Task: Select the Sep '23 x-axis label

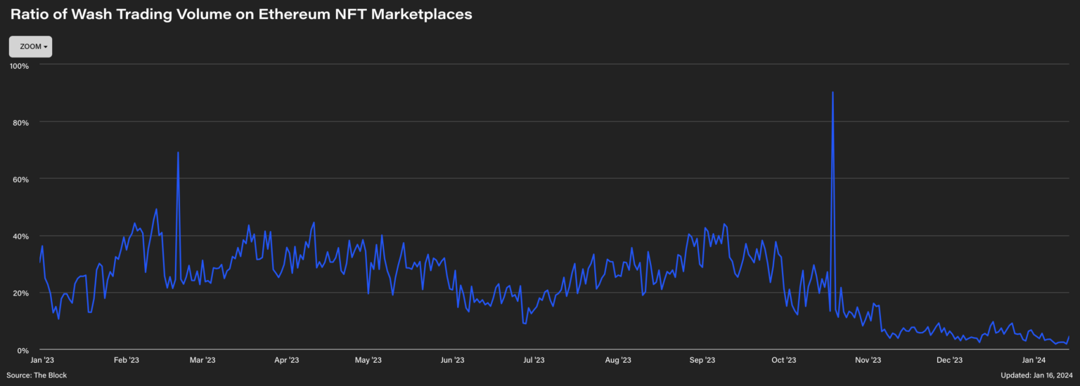Action: [x=701, y=360]
